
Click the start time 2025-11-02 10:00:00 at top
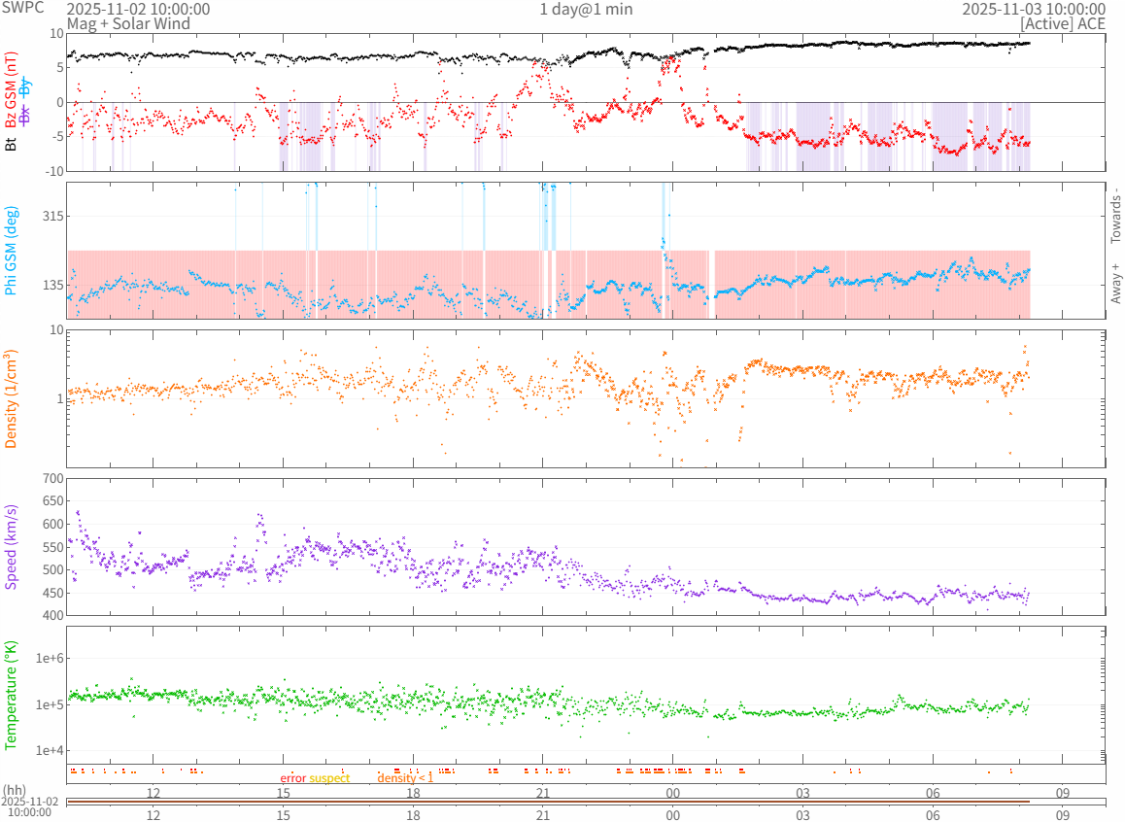[x=138, y=9]
